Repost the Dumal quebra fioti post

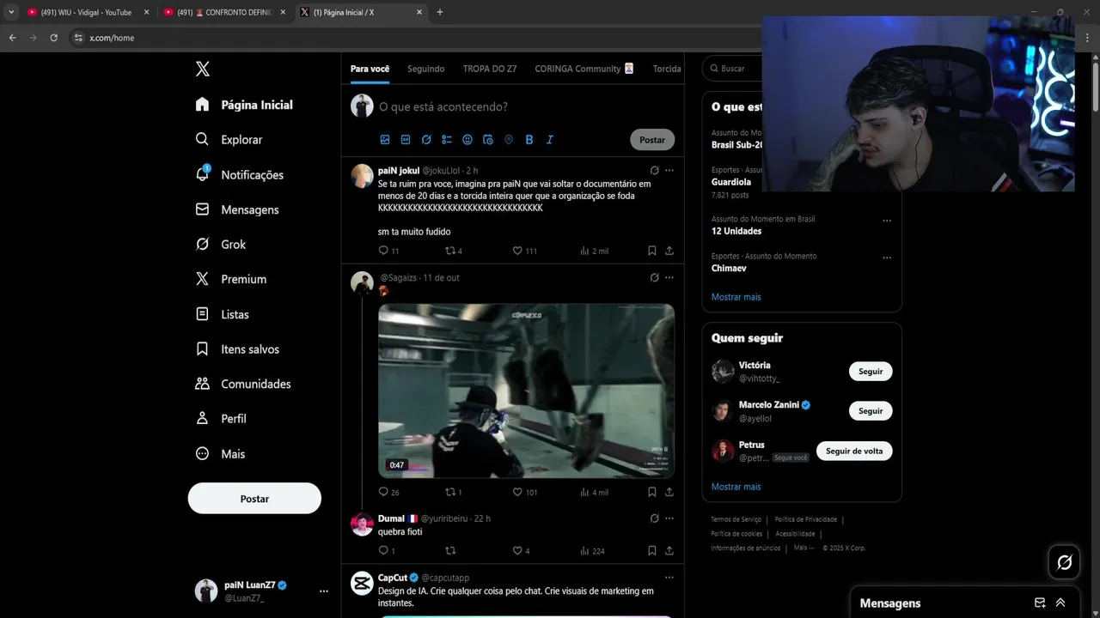449,551
